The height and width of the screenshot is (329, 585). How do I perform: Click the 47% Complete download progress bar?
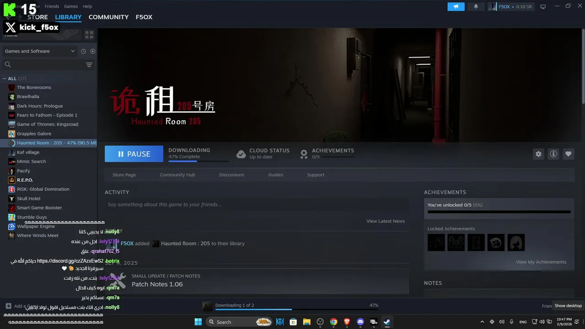tap(198, 161)
